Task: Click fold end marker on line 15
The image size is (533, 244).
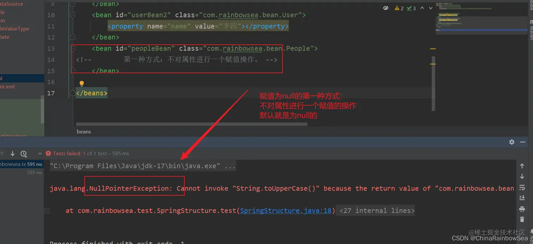Action: 73,71
